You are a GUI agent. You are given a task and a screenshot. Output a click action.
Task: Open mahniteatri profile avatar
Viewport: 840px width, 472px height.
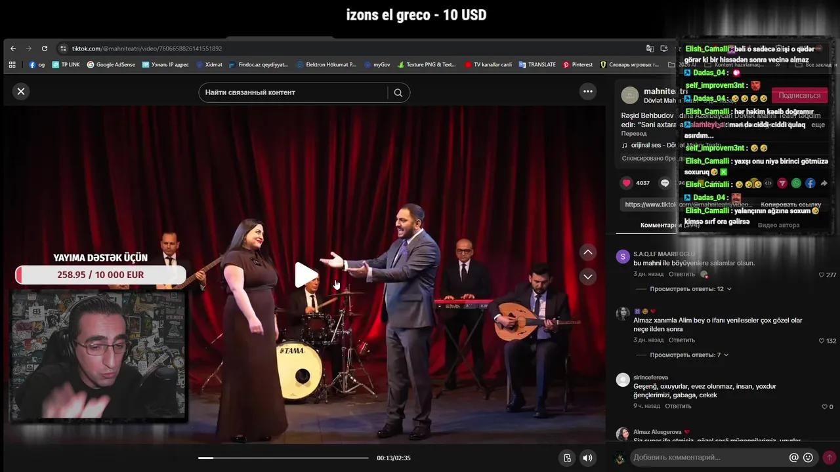point(630,96)
